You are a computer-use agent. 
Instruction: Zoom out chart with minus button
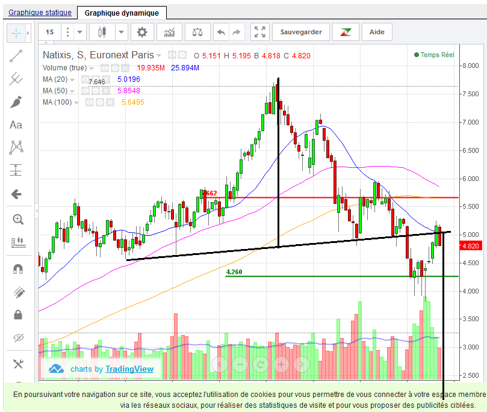(240, 364)
